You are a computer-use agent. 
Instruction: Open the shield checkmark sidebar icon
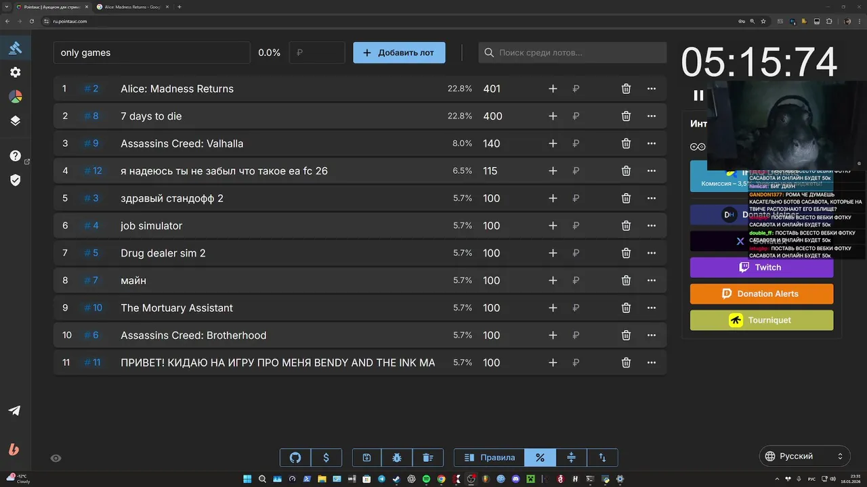pos(15,180)
